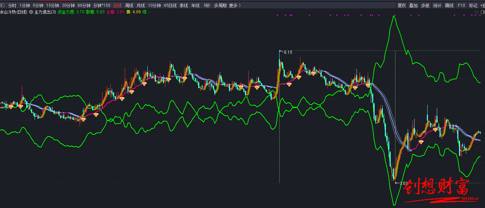Select the 5分钟 period tab

pyautogui.click(x=38, y=5)
